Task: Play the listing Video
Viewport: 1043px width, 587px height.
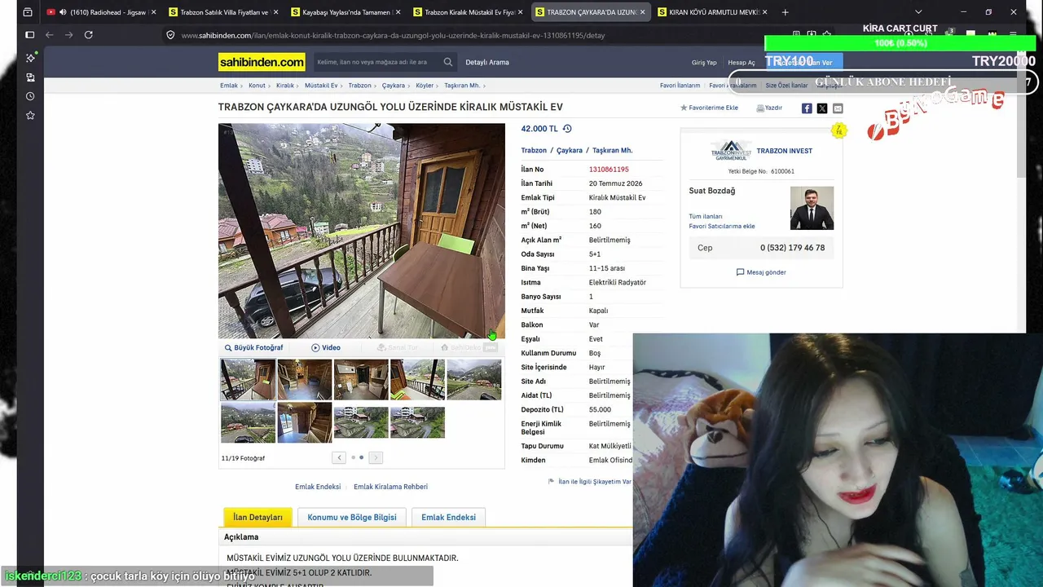Action: [x=326, y=347]
